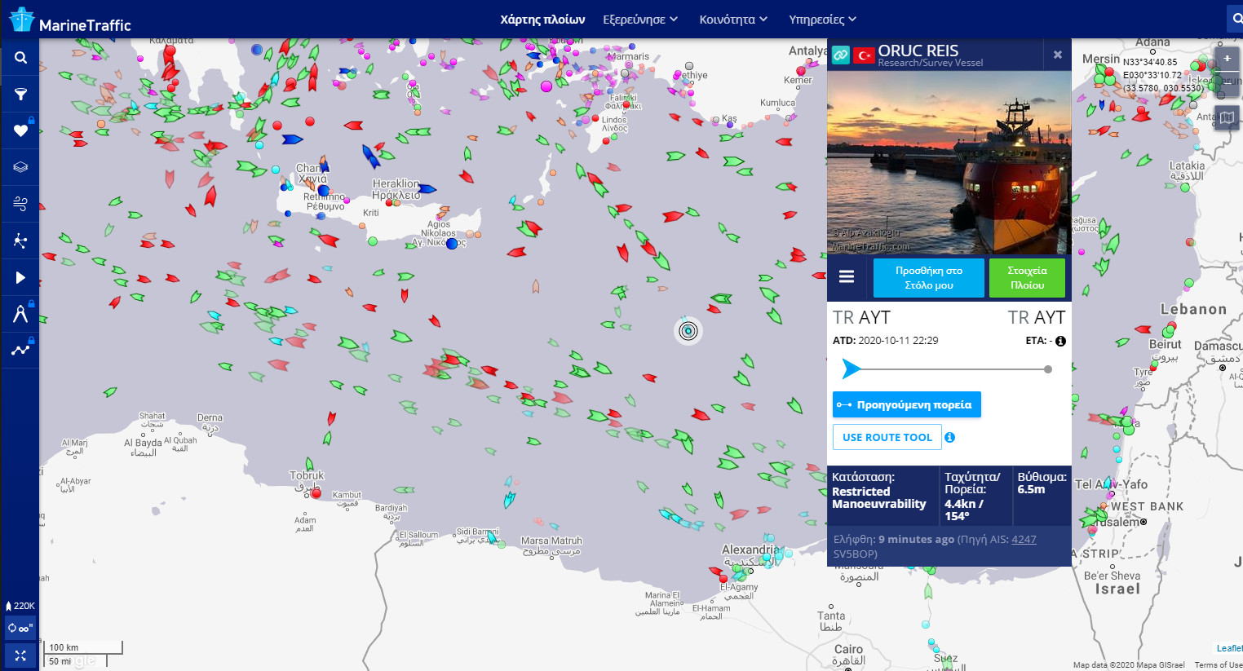Click the MarineTraffic logo
The height and width of the screenshot is (671, 1243).
(70, 20)
